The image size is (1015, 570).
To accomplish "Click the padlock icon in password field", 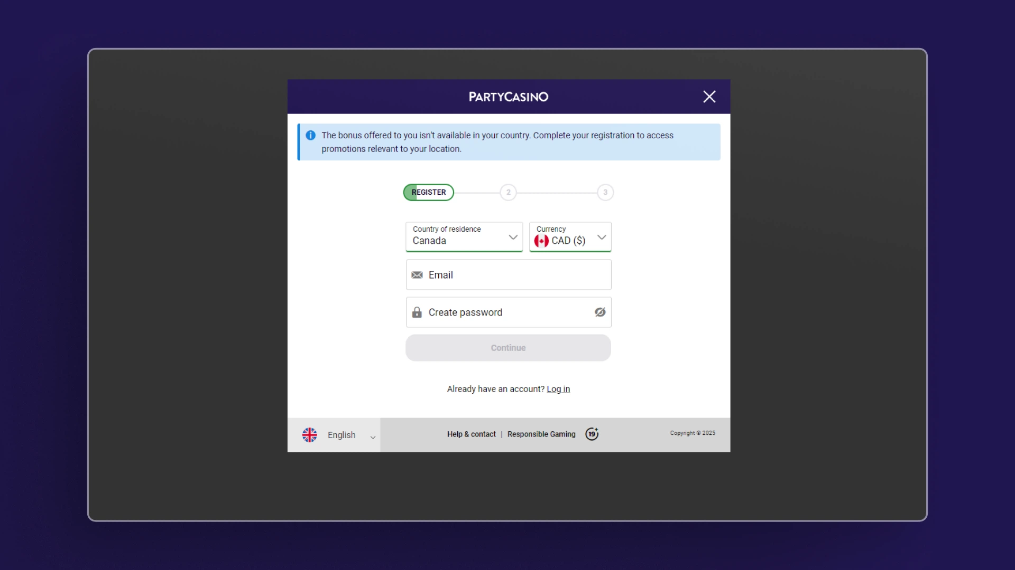I will tap(417, 312).
